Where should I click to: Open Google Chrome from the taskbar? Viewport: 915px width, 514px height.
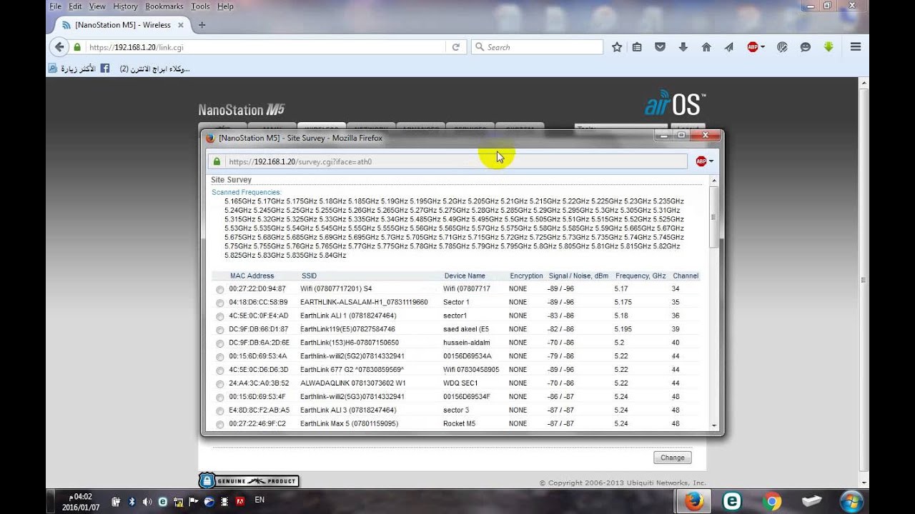point(771,501)
